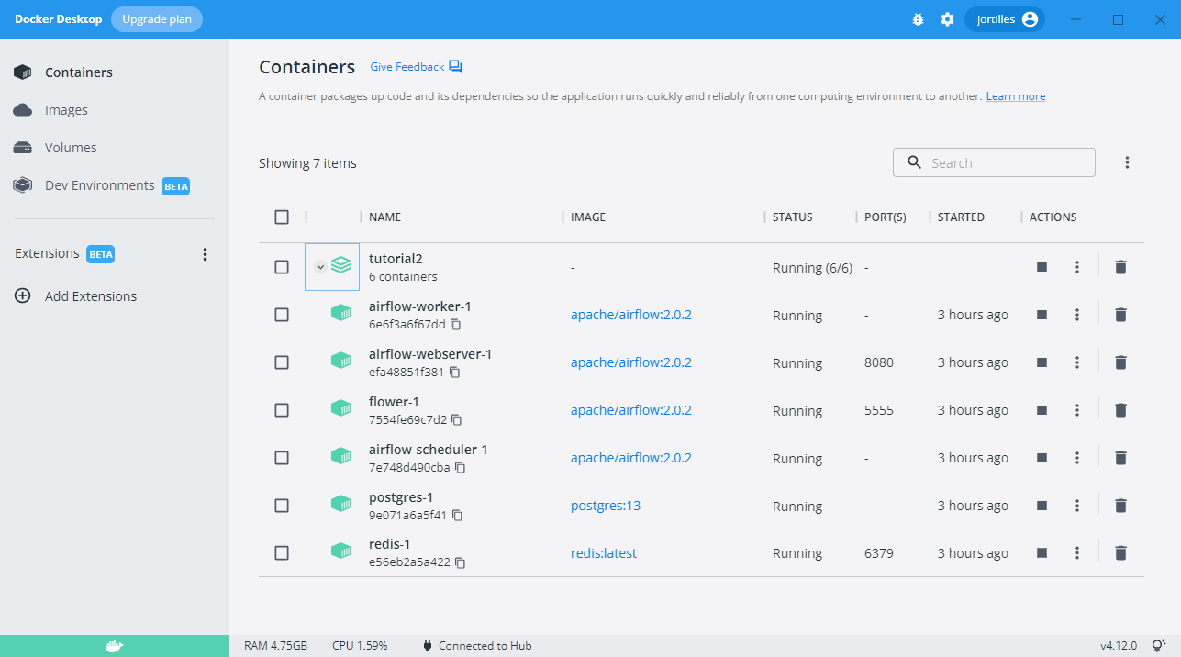This screenshot has width=1181, height=657.
Task: Toggle the select-all containers checkbox
Action: [282, 217]
